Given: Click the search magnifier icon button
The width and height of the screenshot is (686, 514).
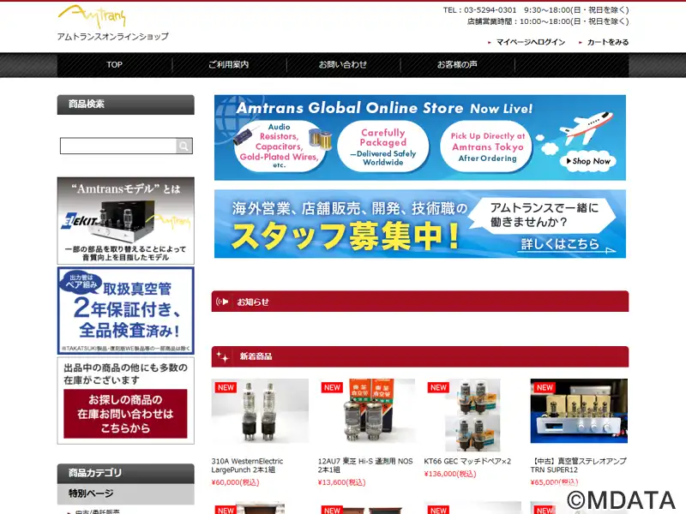Looking at the screenshot, I should (x=184, y=146).
